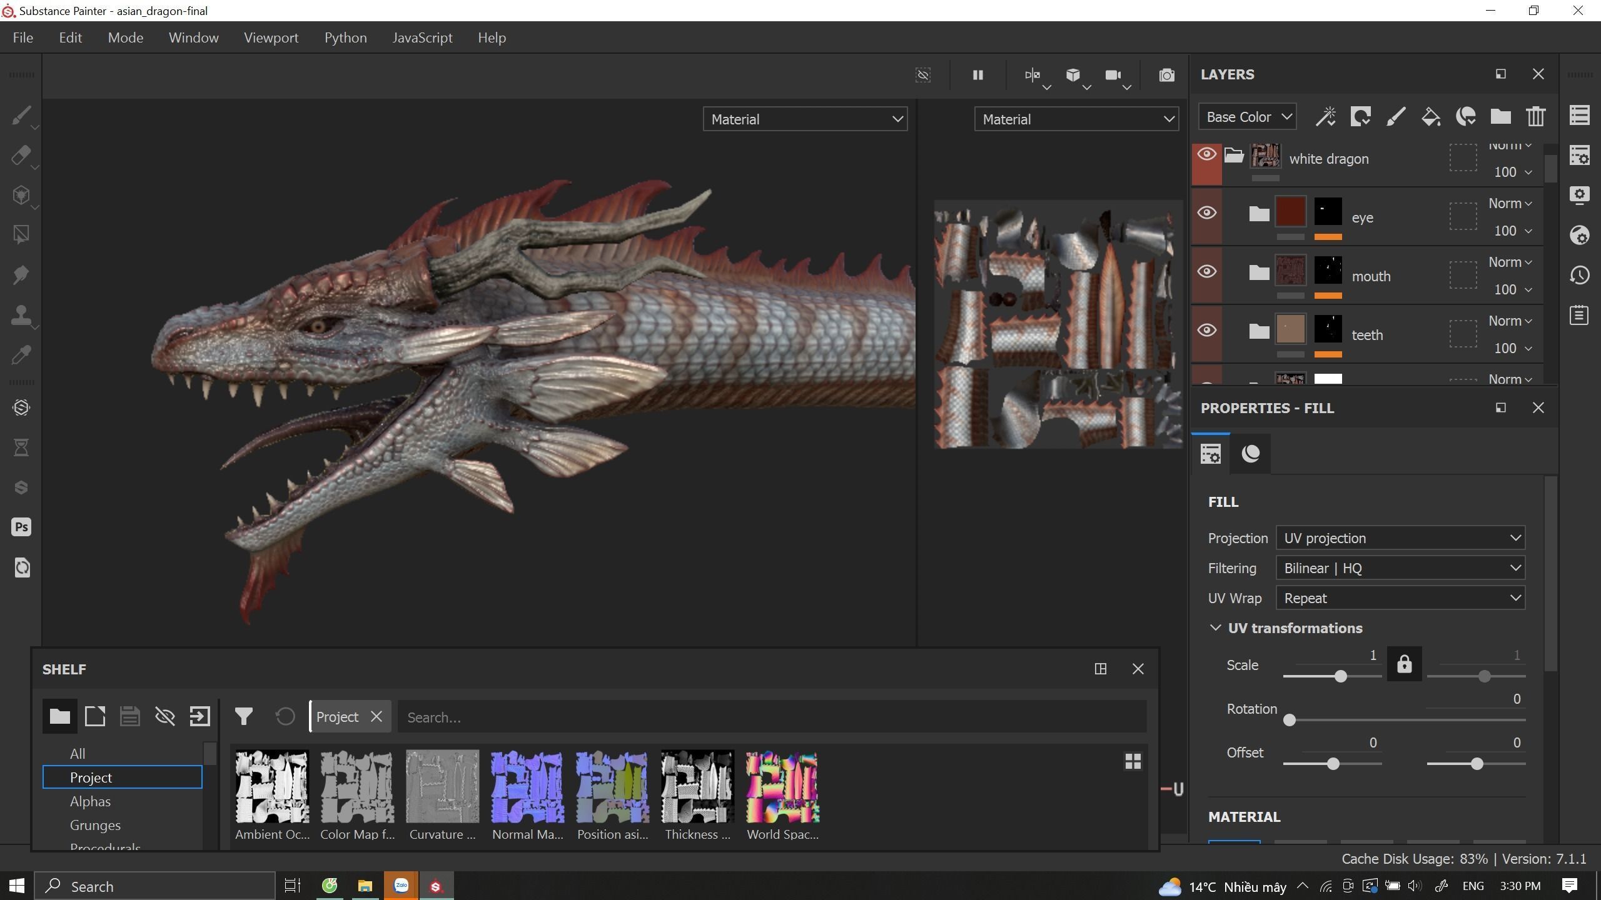Pause the viewport rendering
This screenshot has width=1601, height=900.
(978, 76)
